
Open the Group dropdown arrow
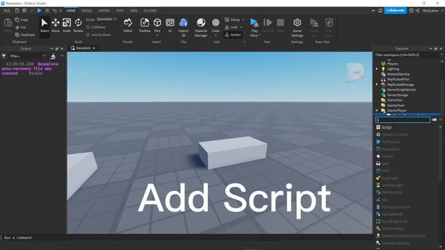tap(243, 19)
